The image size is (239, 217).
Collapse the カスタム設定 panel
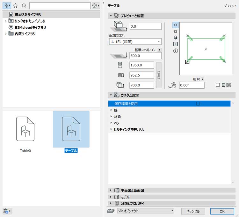111,95
